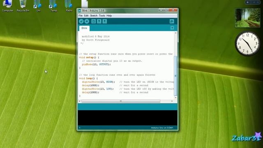Image resolution: width=263 pixels, height=148 pixels.
Task: Click the Arduino icon in title bar
Action: click(80, 11)
